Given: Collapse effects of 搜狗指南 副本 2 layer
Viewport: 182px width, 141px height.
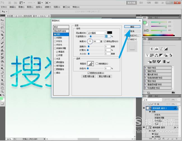Looking at the screenshot, I should [178, 108].
